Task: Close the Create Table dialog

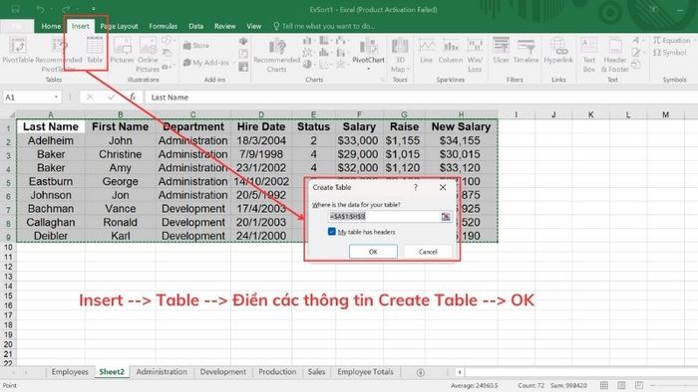Action: click(x=443, y=187)
